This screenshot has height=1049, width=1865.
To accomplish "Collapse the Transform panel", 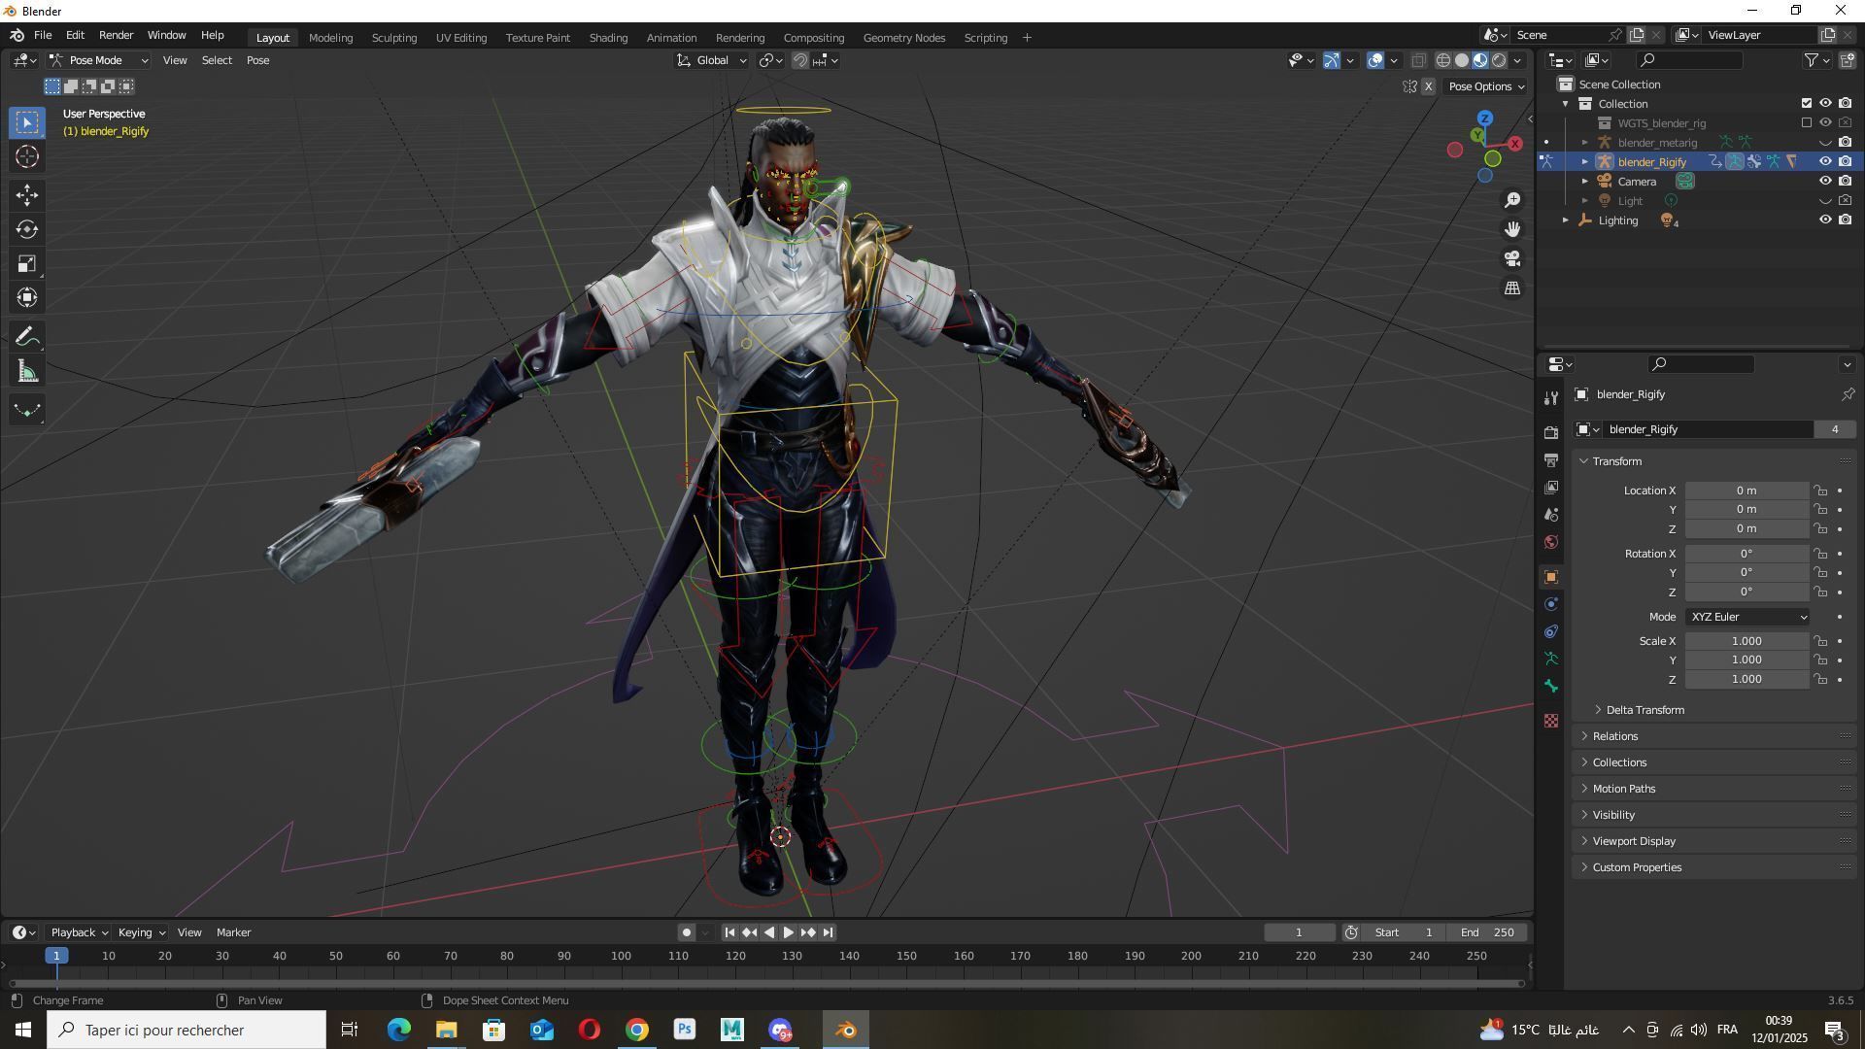I will (1616, 461).
